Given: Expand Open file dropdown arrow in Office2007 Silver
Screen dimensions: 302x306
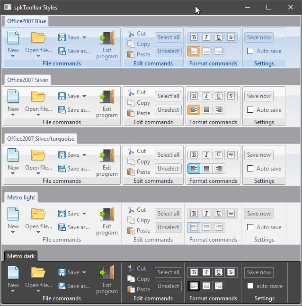Looking at the screenshot, I should pyautogui.click(x=38, y=115).
